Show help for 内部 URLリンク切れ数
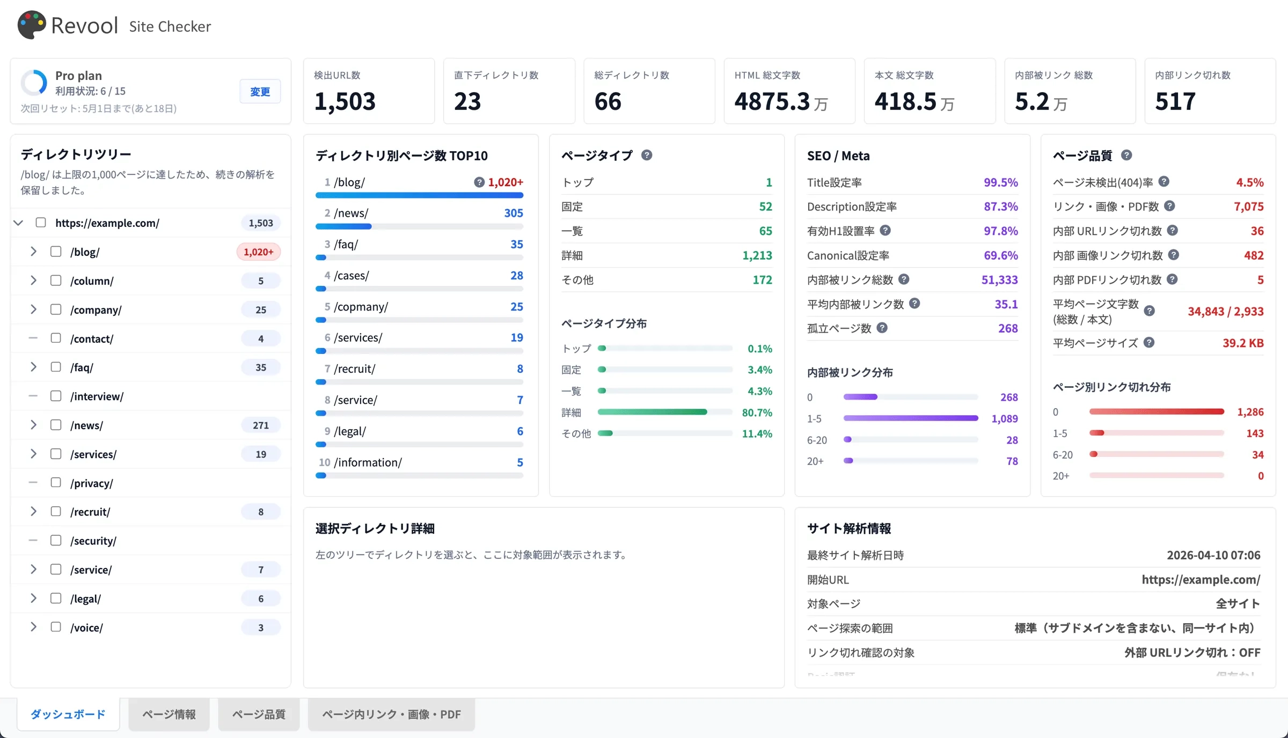1288x738 pixels. [x=1173, y=231]
